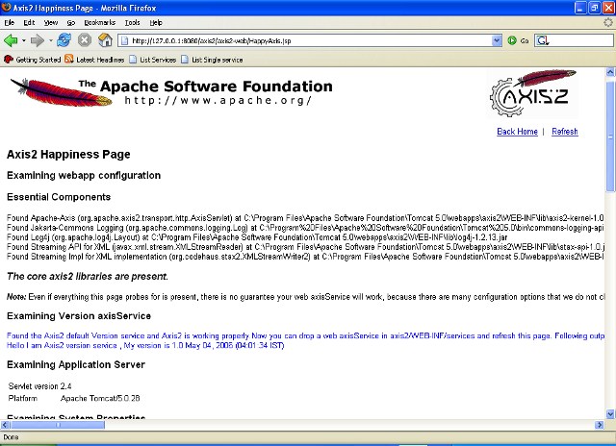Image resolution: width=616 pixels, height=446 pixels.
Task: Click the 'Apache Tomcat/5.0.28' value
Action: (100, 399)
